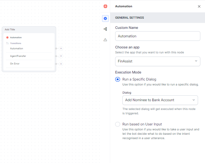Add a connection from AgentTransfer transition plus
Image resolution: width=205 pixels, height=163 pixels.
tap(61, 56)
